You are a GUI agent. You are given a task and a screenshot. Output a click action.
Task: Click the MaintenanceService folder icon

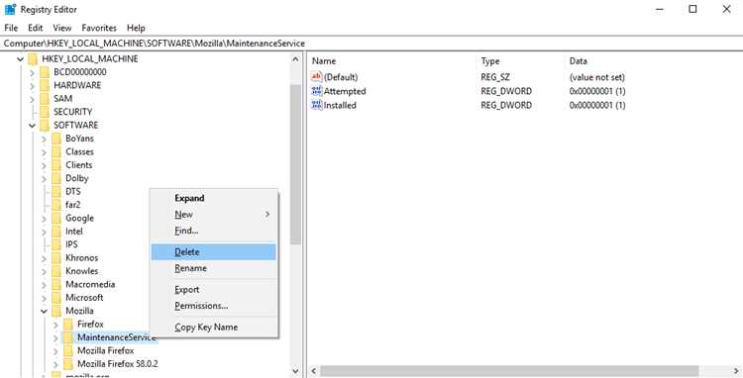pyautogui.click(x=68, y=337)
